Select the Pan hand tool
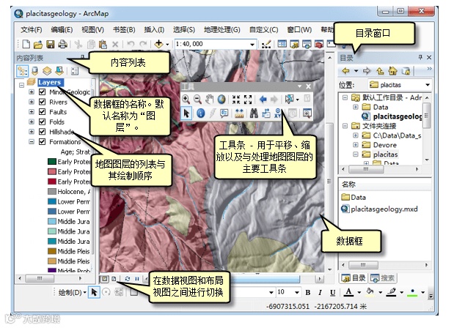Image resolution: width=454 pixels, height=328 pixels. (x=209, y=100)
